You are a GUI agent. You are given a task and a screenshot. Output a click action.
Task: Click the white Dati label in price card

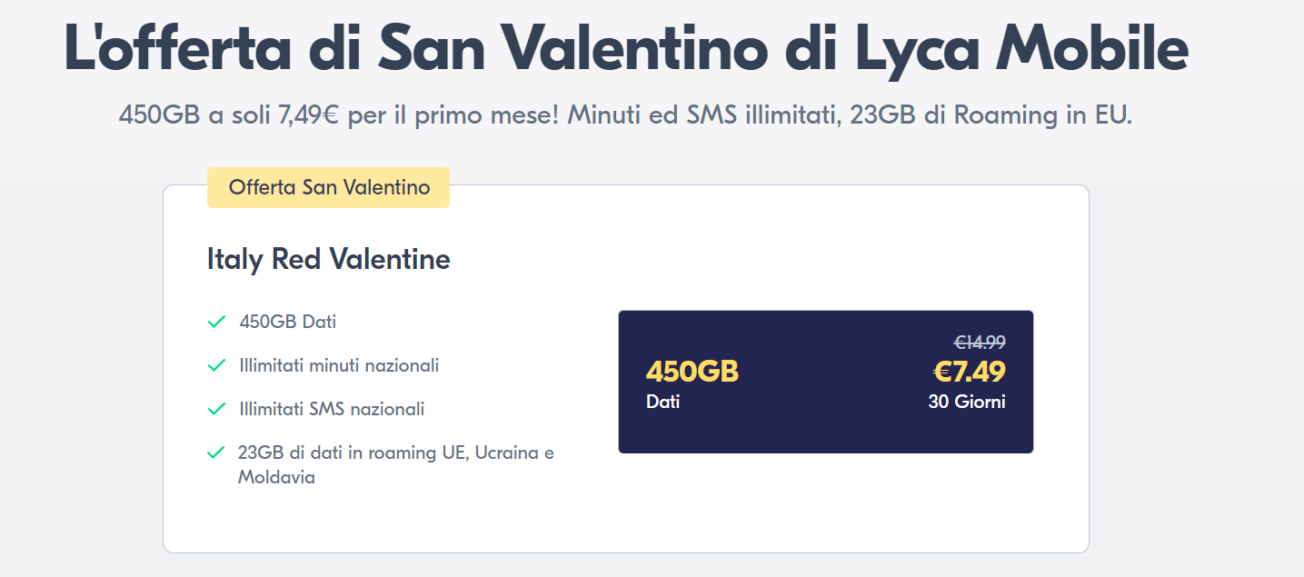pos(662,402)
